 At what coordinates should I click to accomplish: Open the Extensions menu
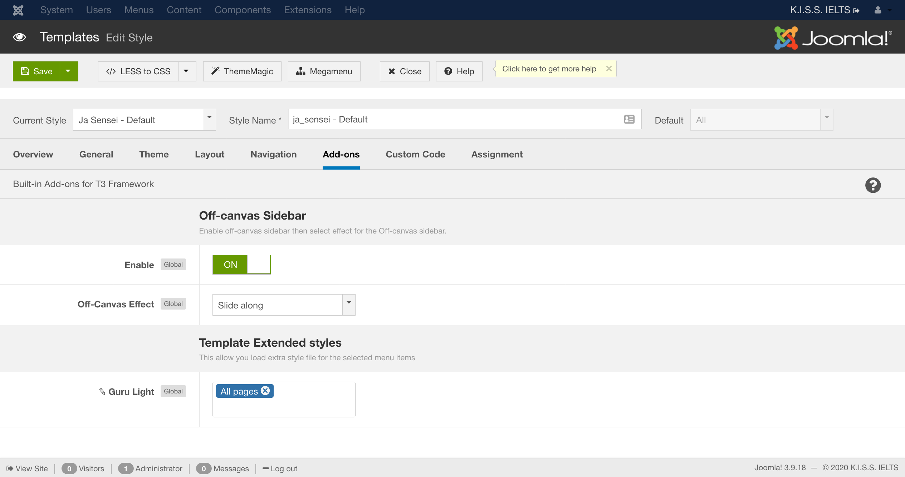[308, 10]
